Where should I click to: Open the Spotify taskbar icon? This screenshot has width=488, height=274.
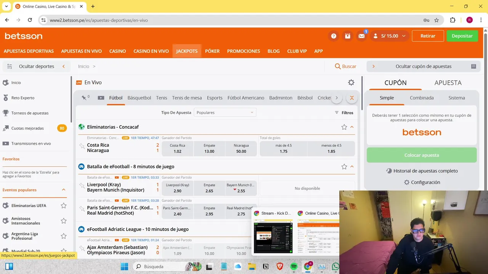click(x=294, y=266)
